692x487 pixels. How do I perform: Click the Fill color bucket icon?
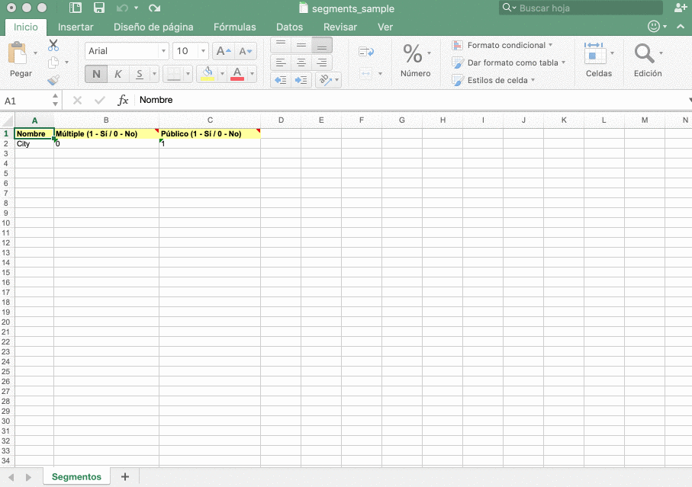click(208, 74)
